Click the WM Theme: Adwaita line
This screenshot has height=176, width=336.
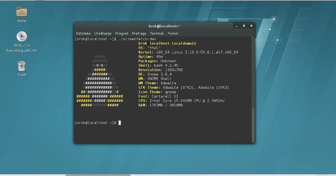[x=157, y=83]
